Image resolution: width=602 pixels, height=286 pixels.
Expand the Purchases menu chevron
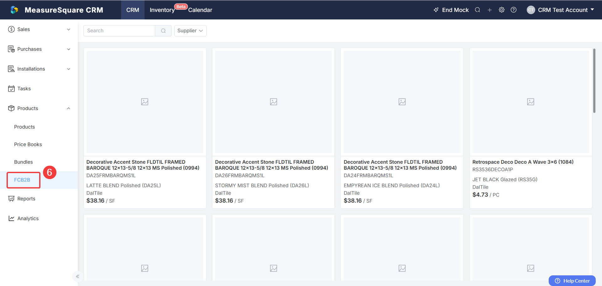[x=69, y=49]
